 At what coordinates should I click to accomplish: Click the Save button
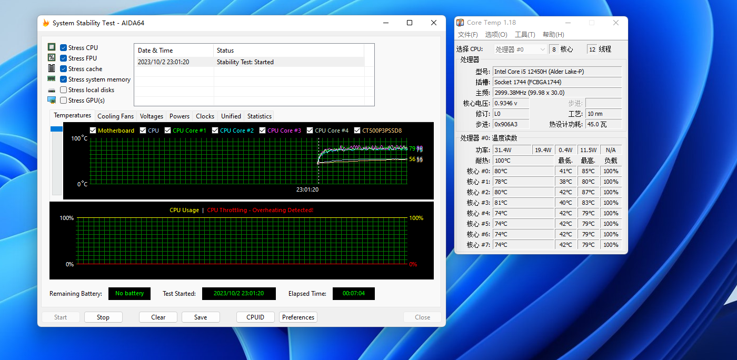(x=201, y=317)
